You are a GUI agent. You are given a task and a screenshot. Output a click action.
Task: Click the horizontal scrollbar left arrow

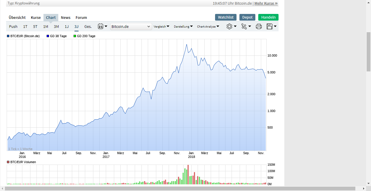coord(2,189)
